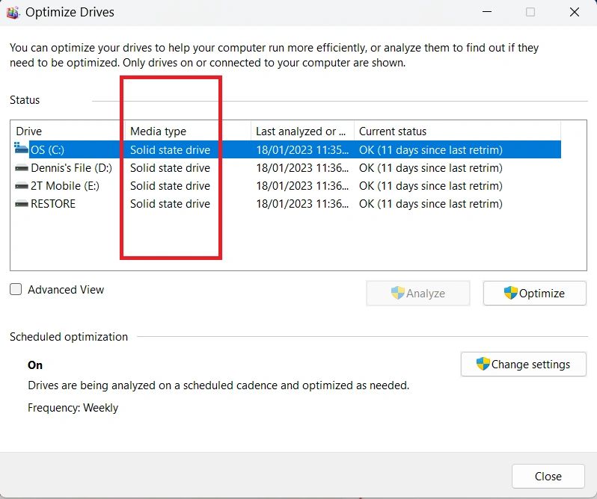Click the shield icon on Analyze button
Screen dimensions: 597x499
[398, 293]
